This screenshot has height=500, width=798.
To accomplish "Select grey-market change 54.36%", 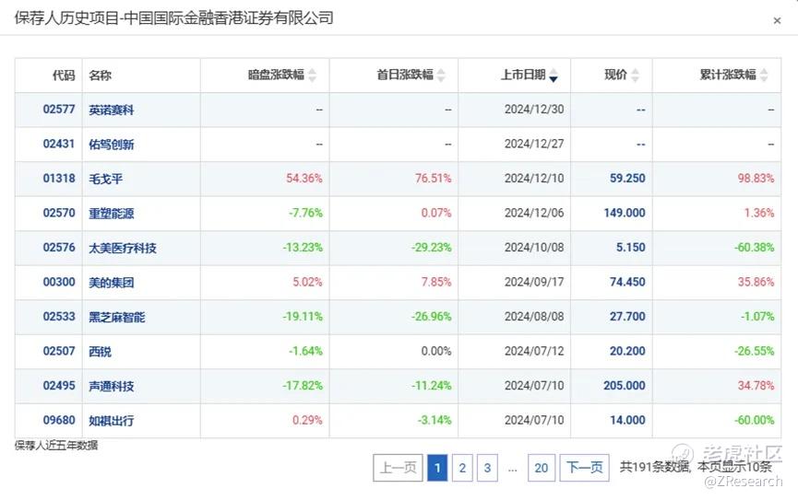I will 304,179.
